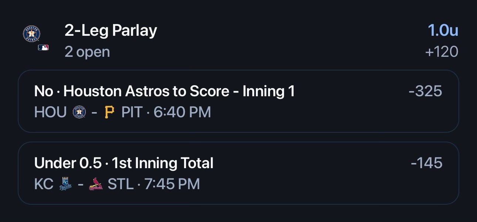Viewport: 477px width, 222px height.
Task: Click the Kansas City Royals logo
Action: pos(65,184)
